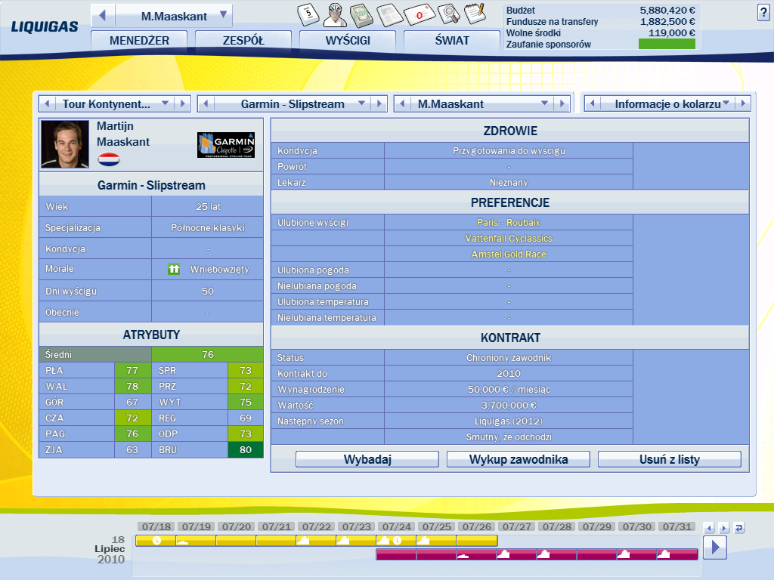Screen dimensions: 774x580
Task: Go to previous entry in Tour Kontynent selector
Action: (x=47, y=103)
